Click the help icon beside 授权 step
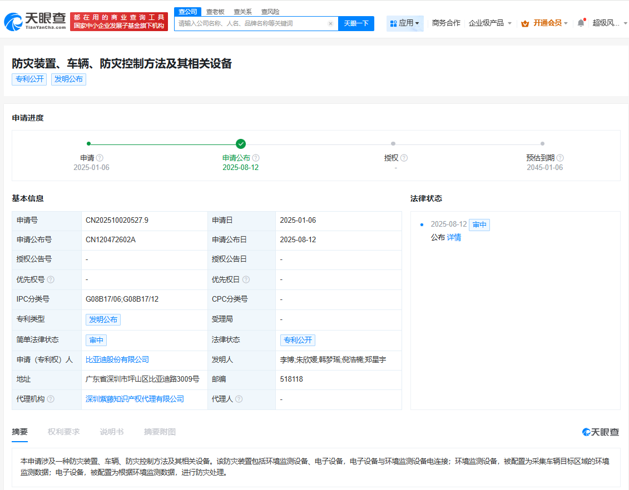Viewport: 629px width, 490px height. pos(404,158)
